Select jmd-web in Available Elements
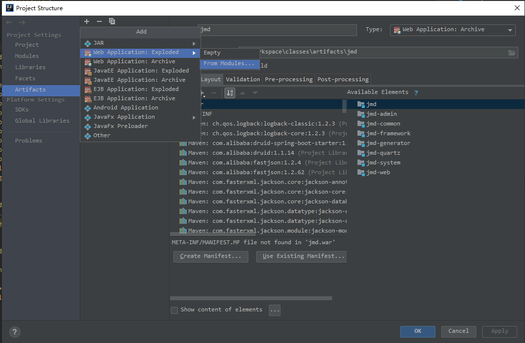The height and width of the screenshot is (343, 525). (378, 172)
